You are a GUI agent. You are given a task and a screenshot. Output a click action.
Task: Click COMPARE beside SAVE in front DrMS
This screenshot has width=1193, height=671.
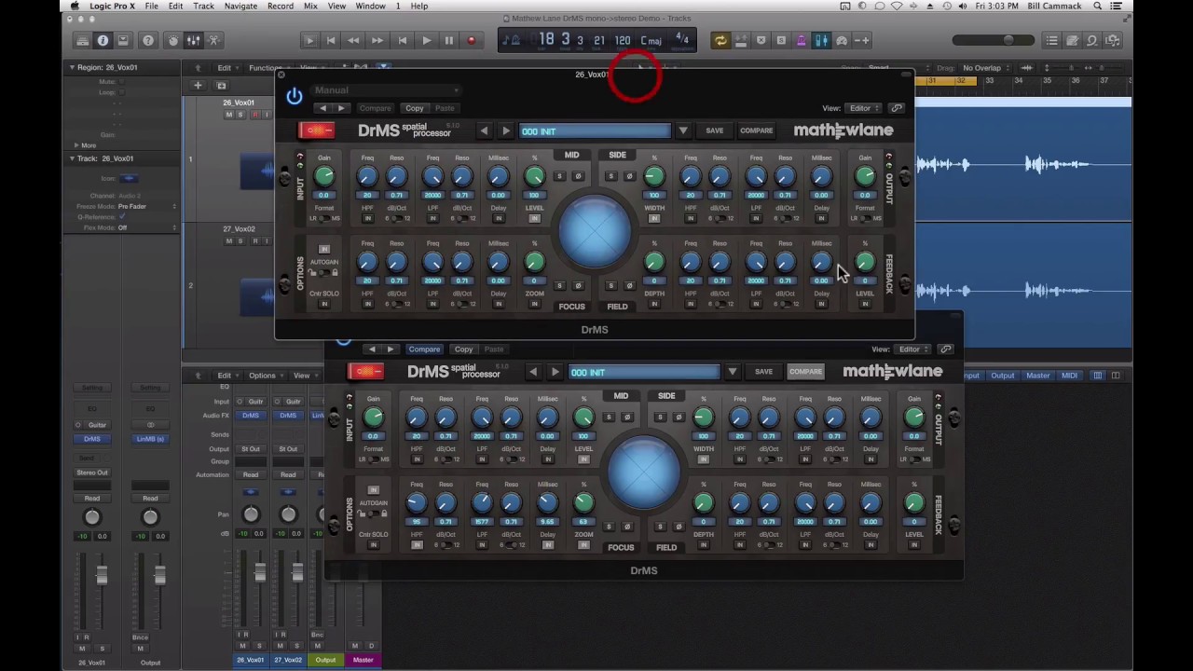756,131
